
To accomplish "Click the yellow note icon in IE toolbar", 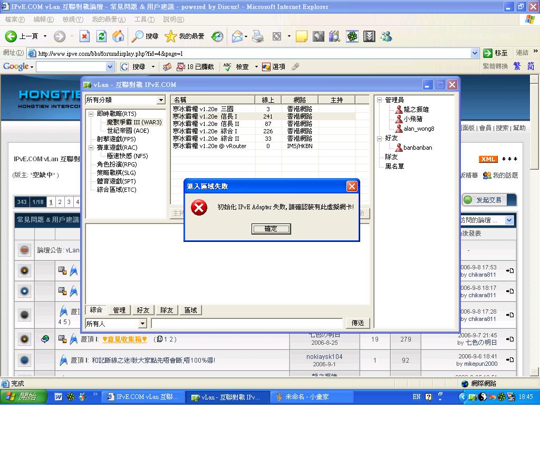I will (x=301, y=36).
